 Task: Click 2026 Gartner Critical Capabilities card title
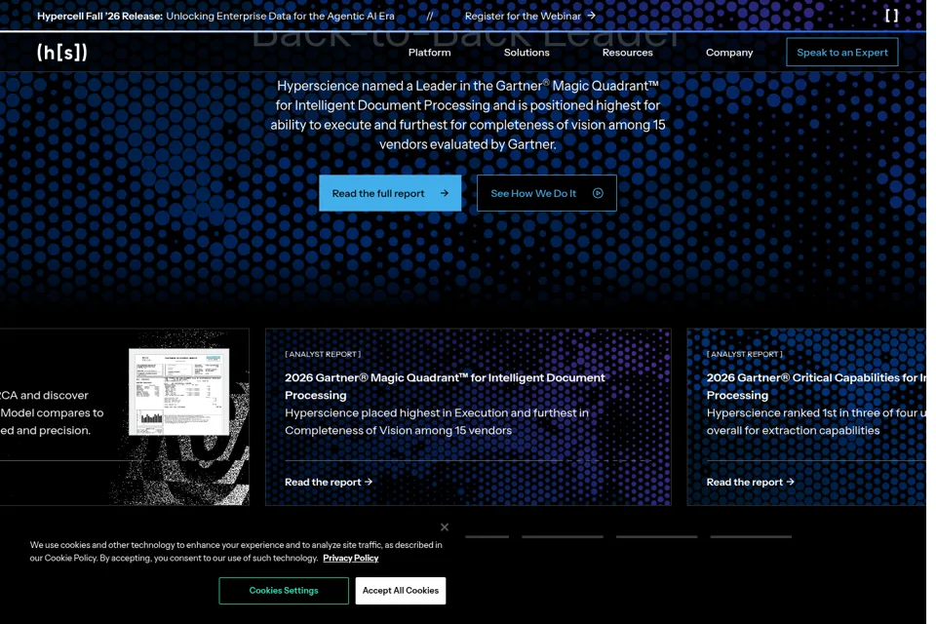tap(816, 386)
